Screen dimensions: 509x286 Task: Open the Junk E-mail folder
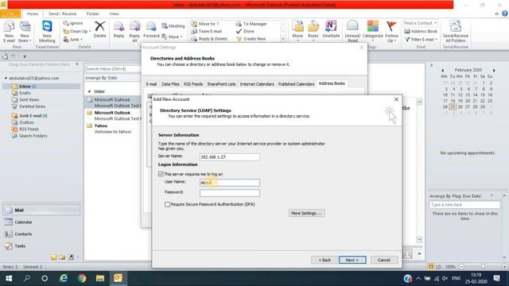30,116
